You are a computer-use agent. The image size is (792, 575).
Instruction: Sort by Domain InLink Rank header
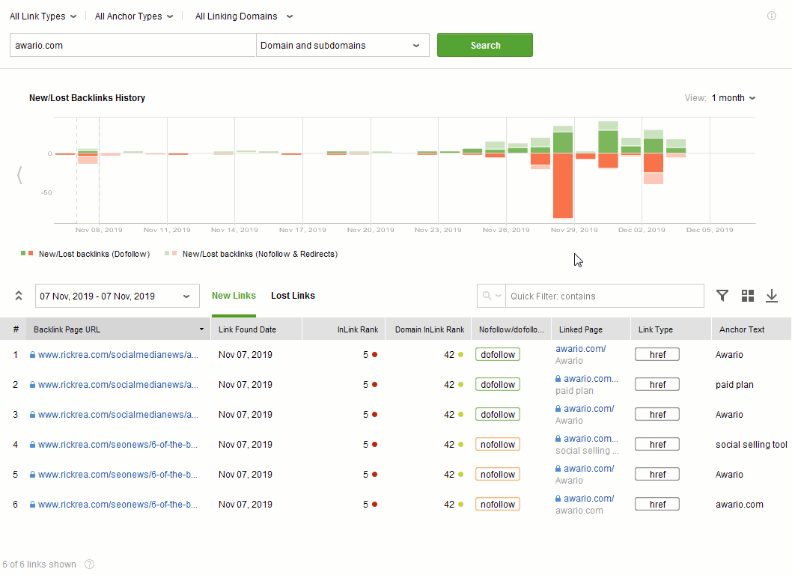(x=430, y=329)
